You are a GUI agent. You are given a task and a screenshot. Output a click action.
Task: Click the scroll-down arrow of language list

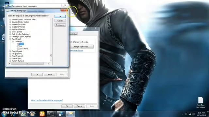(x=51, y=61)
